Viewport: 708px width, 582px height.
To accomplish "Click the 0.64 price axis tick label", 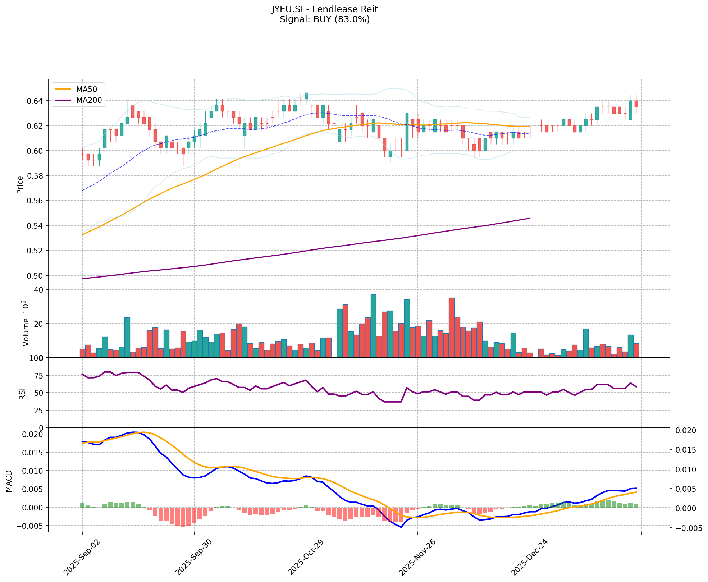I will [35, 101].
